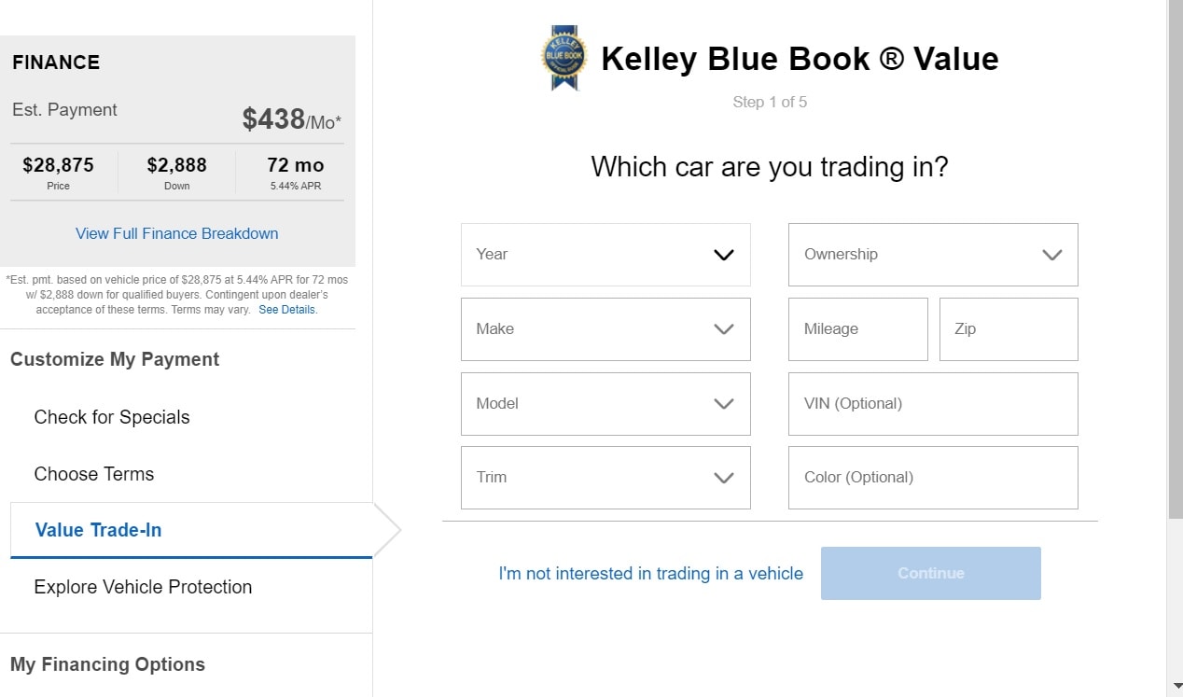Open View Full Finance Breakdown link
The width and height of the screenshot is (1183, 697).
(x=177, y=233)
